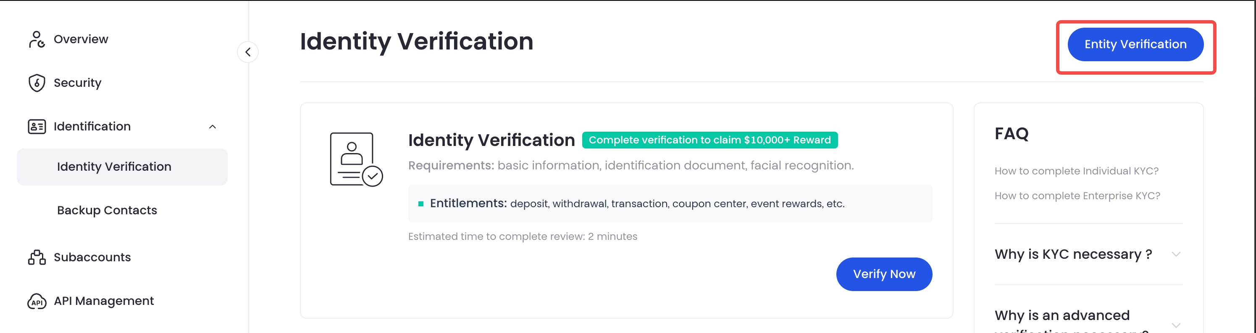Collapse the sidebar with the arrow button

[248, 52]
